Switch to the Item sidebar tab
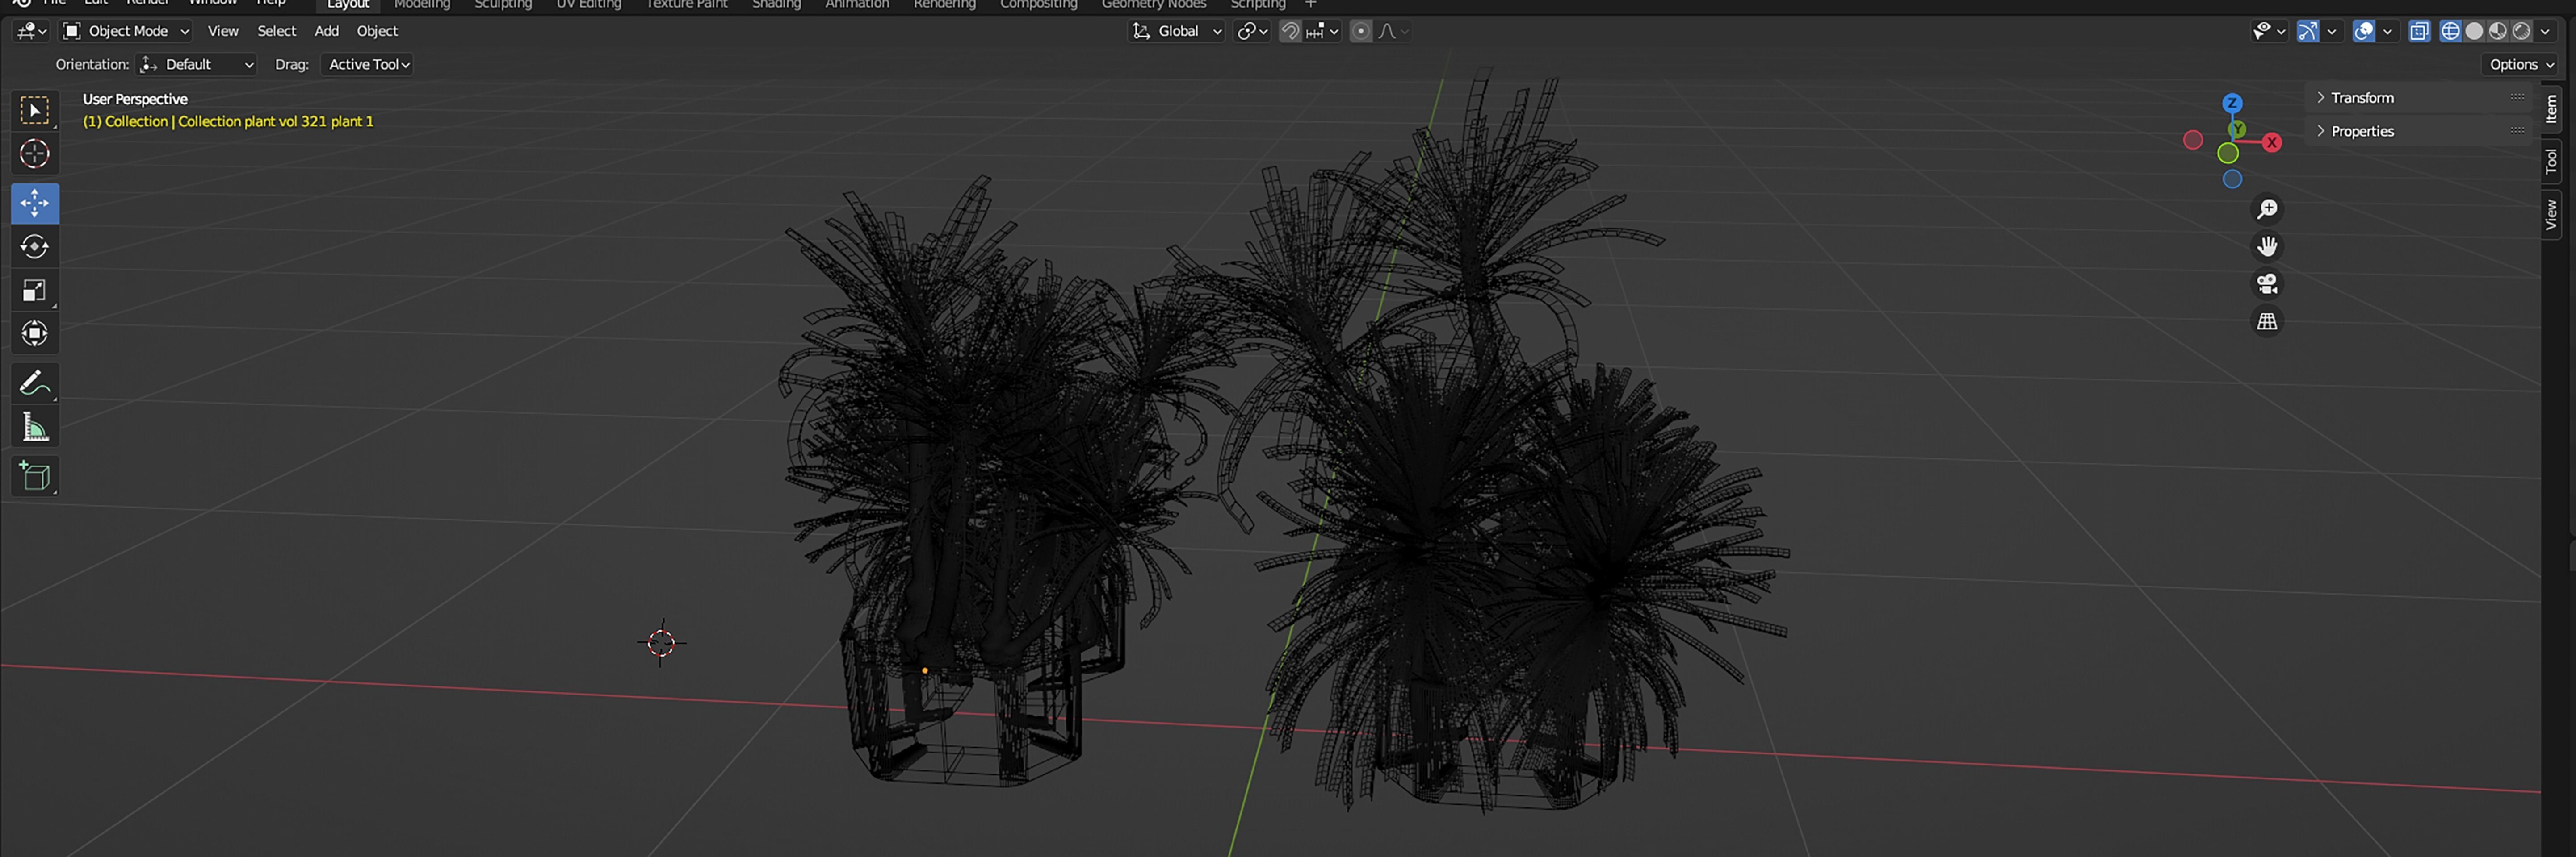The image size is (2576, 857). click(x=2552, y=108)
